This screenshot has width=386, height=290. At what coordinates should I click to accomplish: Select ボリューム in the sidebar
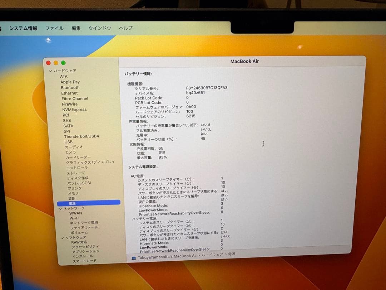[x=79, y=233]
